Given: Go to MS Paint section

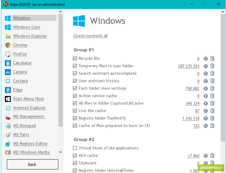Looking at the screenshot, I should point(21,135).
